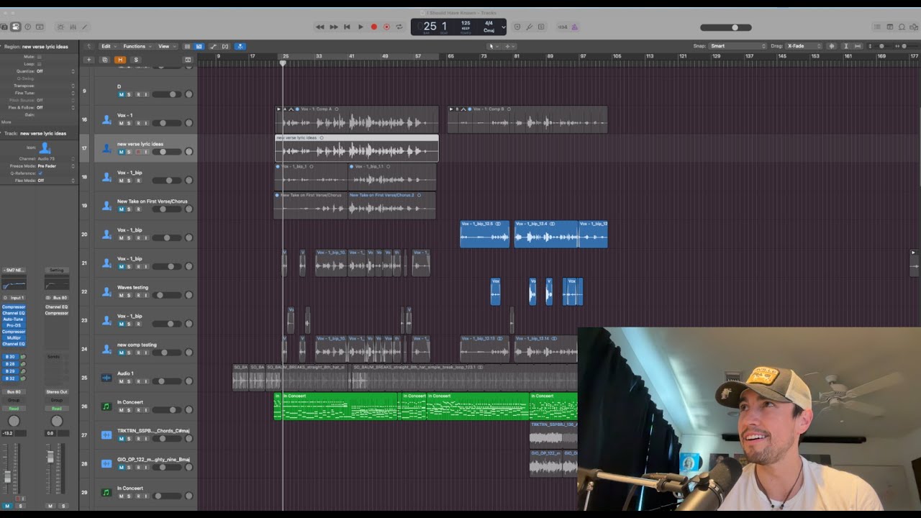Go to the beginning of the project

tap(347, 27)
